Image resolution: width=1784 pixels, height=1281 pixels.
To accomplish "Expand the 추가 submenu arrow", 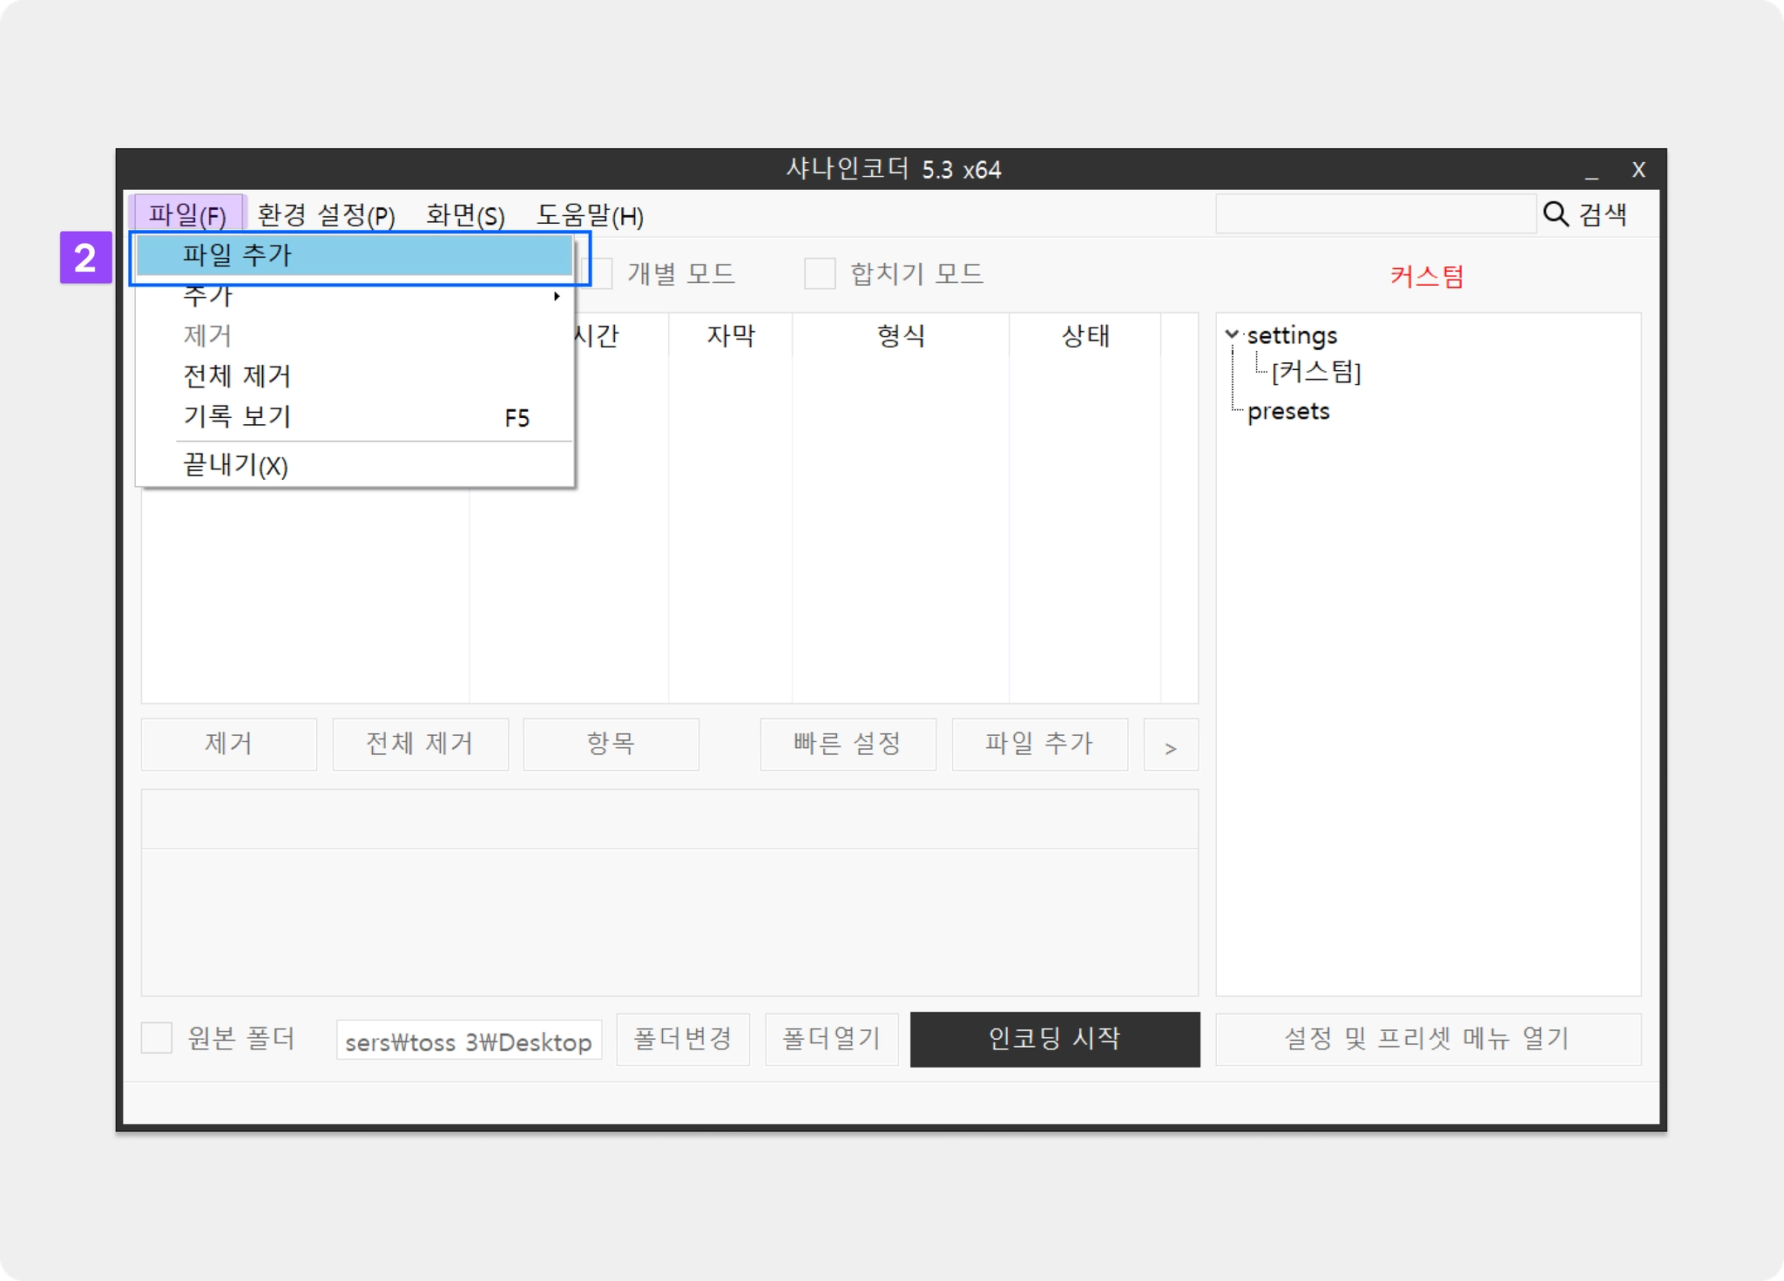I will (556, 296).
